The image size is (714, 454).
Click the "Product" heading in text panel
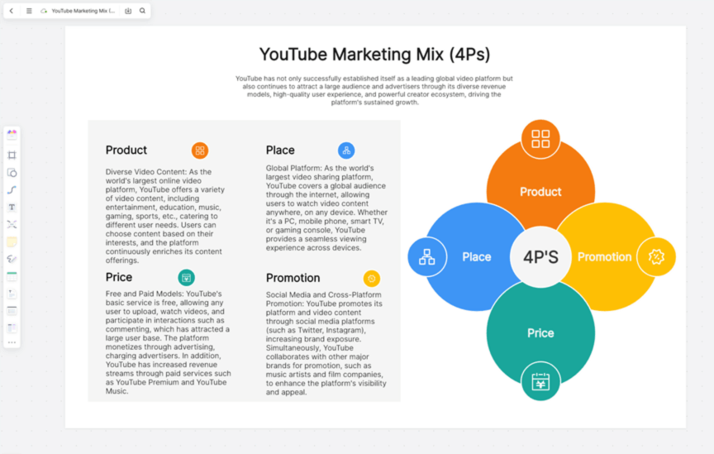(x=126, y=150)
